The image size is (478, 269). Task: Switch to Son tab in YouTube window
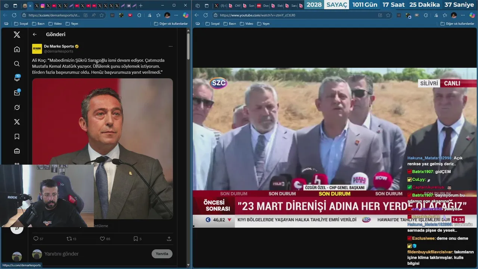248,6
